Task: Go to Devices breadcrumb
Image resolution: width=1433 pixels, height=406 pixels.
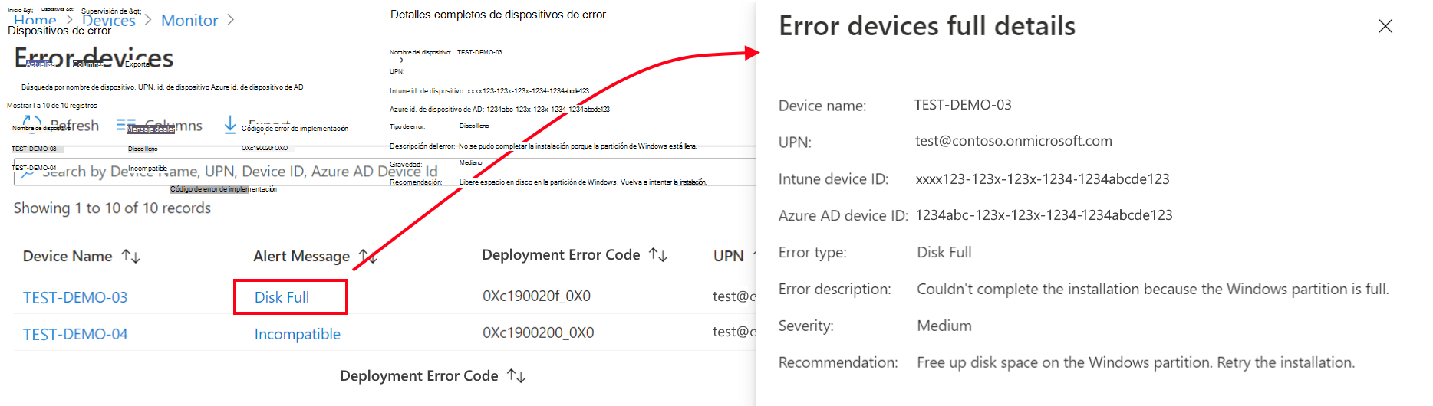Action: click(x=109, y=21)
